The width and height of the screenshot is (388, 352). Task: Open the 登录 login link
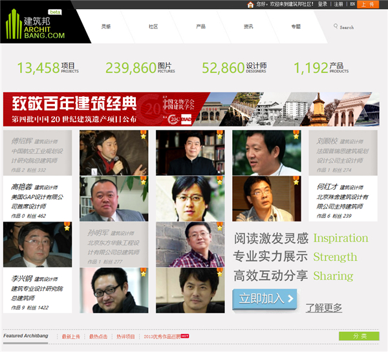(322, 5)
